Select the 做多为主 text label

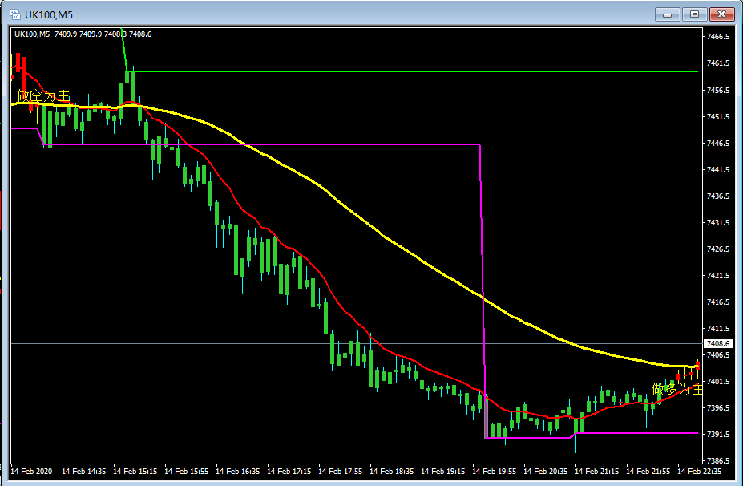(677, 389)
